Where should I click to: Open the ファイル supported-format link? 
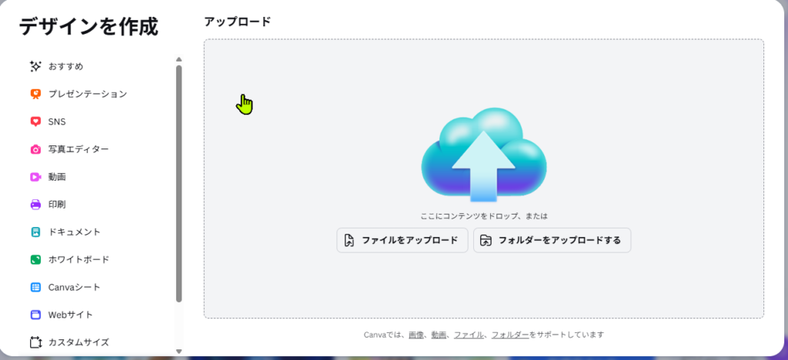(469, 335)
